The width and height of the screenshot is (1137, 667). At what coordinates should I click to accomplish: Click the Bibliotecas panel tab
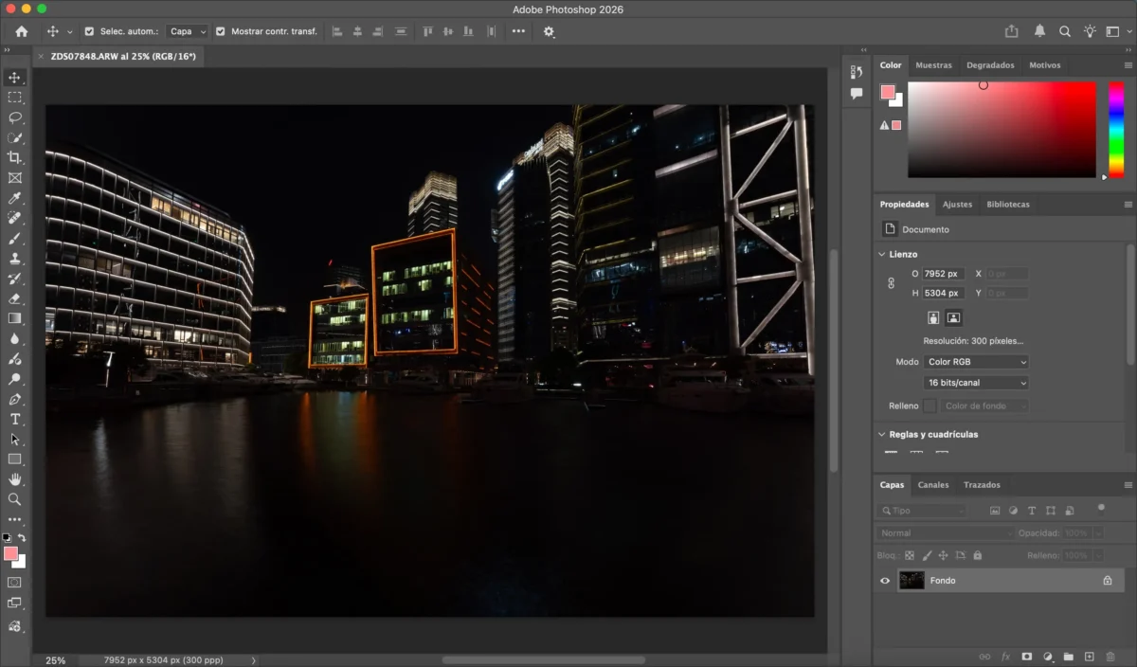(1007, 205)
